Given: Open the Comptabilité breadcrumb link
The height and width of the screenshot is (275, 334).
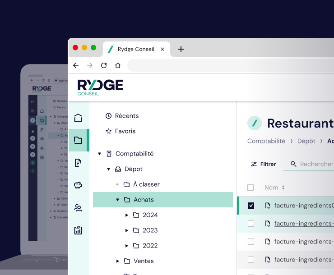Looking at the screenshot, I should click(x=266, y=141).
